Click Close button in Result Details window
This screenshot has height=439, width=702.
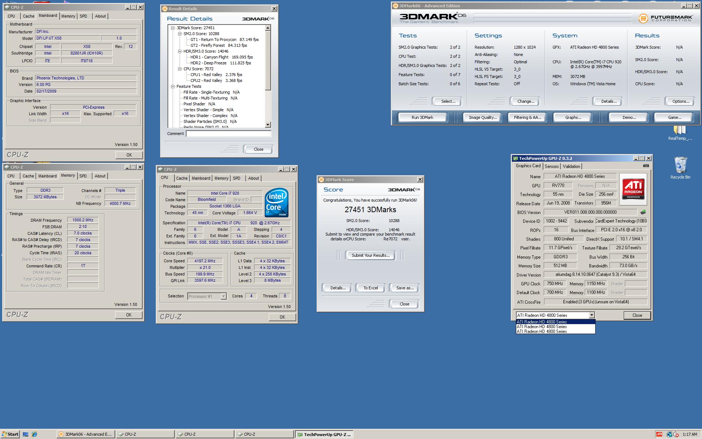[258, 149]
